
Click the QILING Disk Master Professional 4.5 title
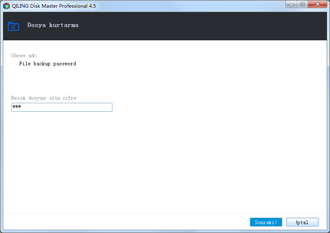tap(54, 6)
